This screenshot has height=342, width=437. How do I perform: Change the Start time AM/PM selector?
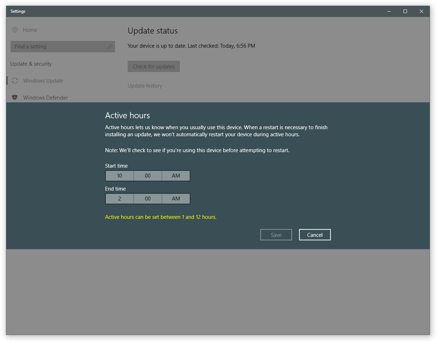point(176,176)
